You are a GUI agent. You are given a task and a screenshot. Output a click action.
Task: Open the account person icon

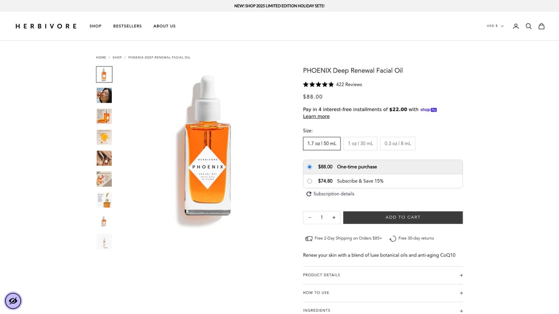[x=516, y=26]
